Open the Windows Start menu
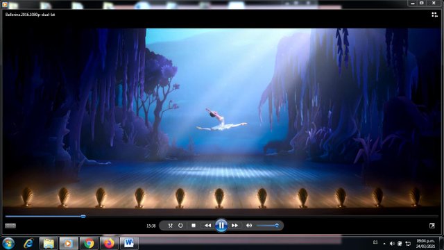 tap(8, 243)
